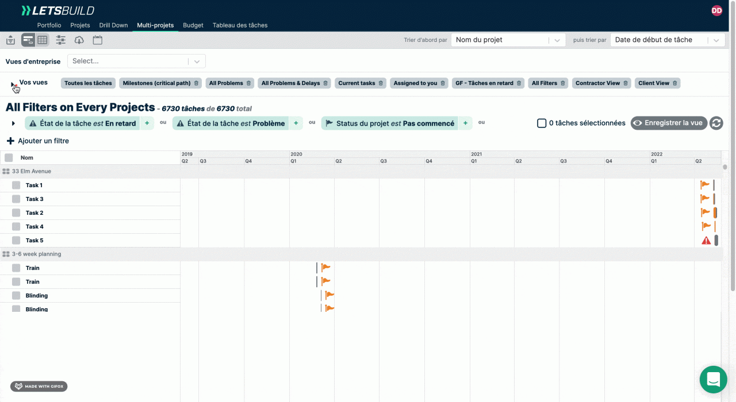The height and width of the screenshot is (402, 736).
Task: Click Ajouter un filtre
Action: click(x=38, y=141)
